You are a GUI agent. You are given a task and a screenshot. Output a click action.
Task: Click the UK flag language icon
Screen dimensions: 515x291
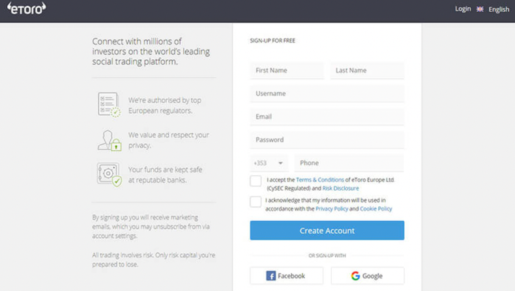[480, 9]
